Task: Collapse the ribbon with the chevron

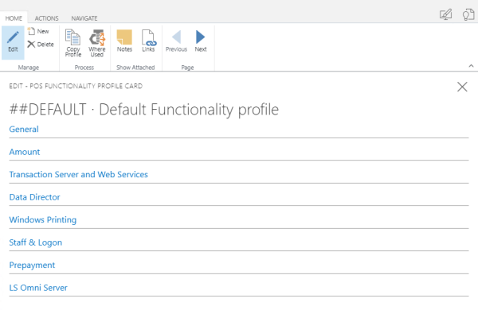Action: click(x=471, y=66)
